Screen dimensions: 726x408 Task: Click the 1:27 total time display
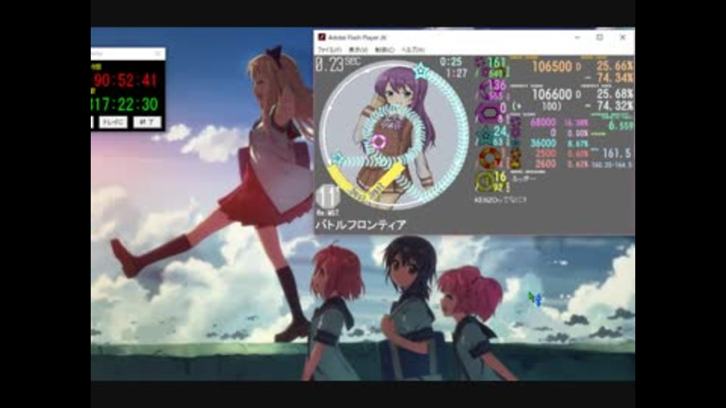point(456,73)
